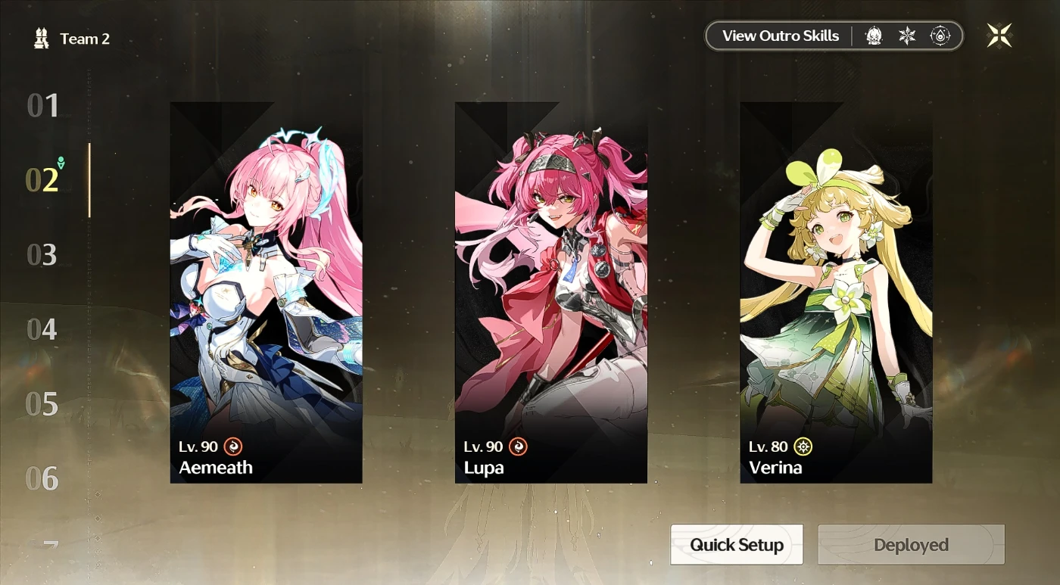This screenshot has height=585, width=1060.
Task: Click Lupa's Fusion element icon
Action: click(518, 447)
